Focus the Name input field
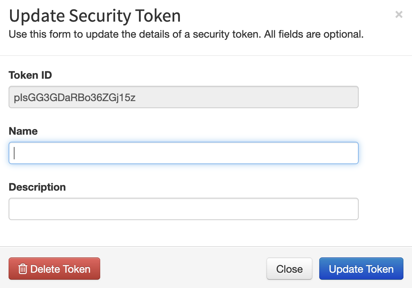This screenshot has height=288, width=412. click(x=183, y=153)
